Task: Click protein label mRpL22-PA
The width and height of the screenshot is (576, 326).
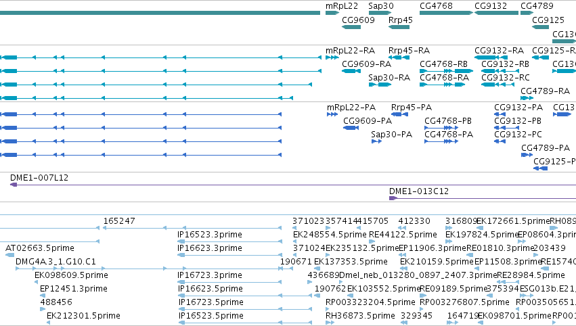Action: click(351, 108)
